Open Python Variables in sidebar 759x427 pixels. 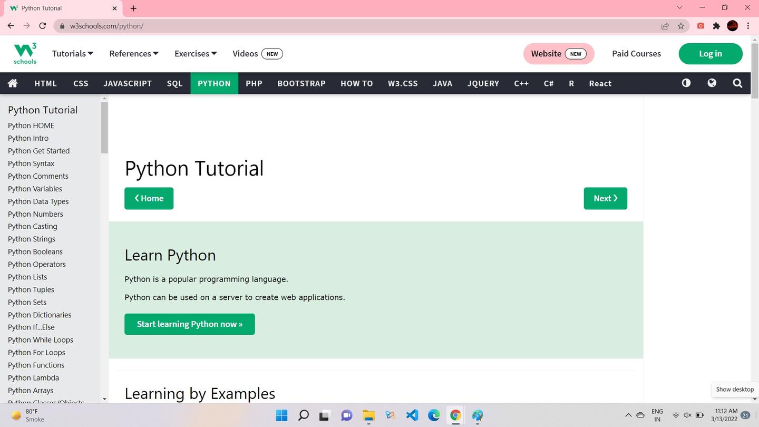click(35, 189)
